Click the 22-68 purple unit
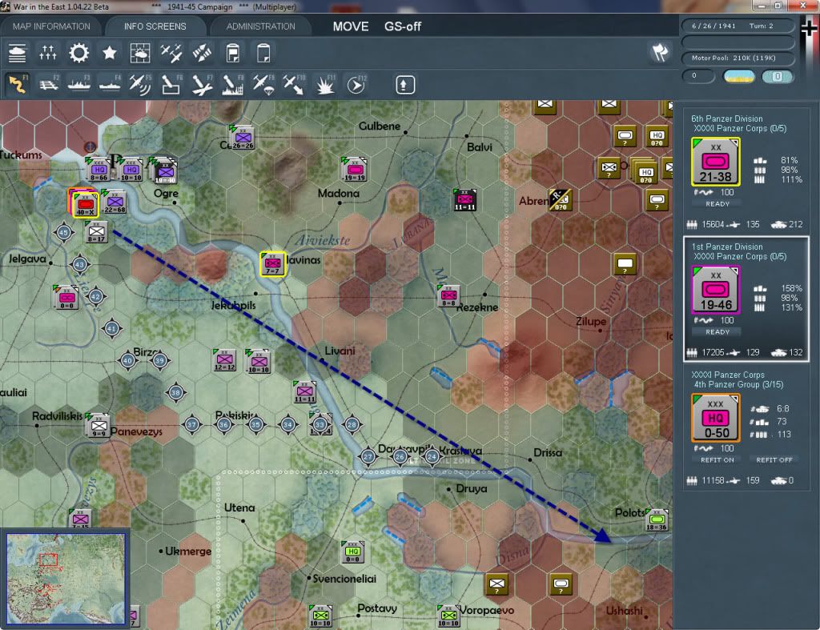820x630 pixels. point(115,203)
